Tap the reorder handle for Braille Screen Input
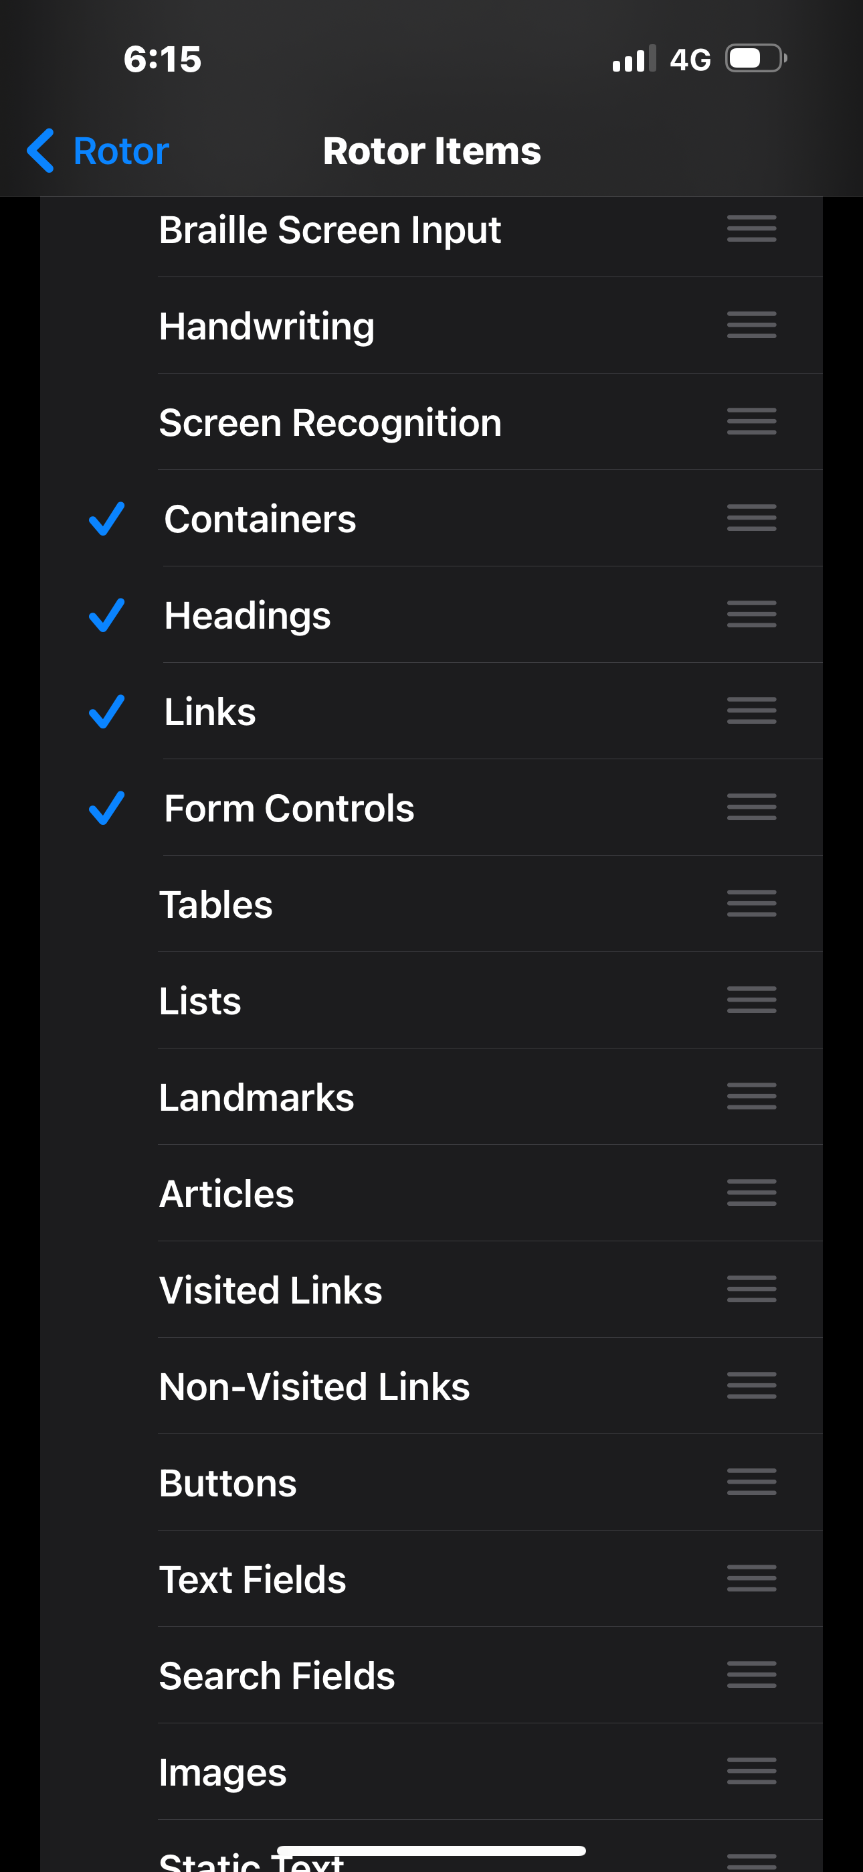This screenshot has height=1872, width=863. pos(751,229)
